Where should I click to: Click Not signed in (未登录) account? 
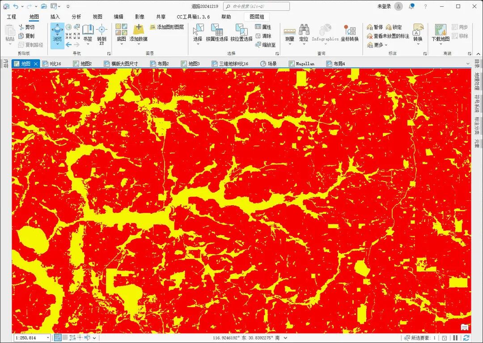(x=384, y=6)
